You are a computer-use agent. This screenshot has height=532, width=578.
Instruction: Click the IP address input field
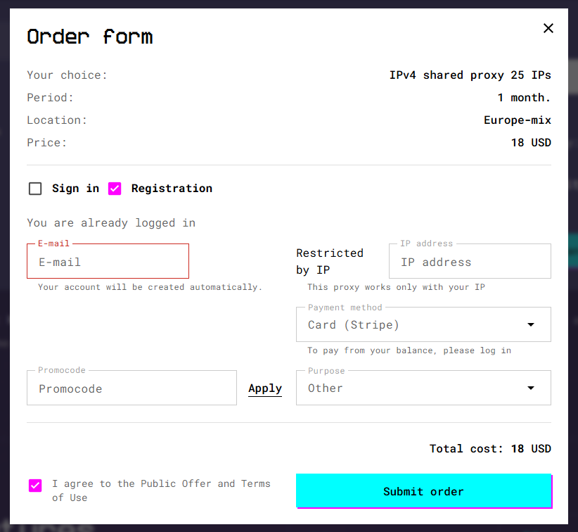pyautogui.click(x=469, y=261)
